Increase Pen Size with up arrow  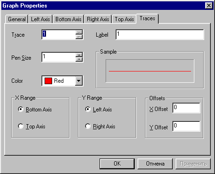click(79, 55)
